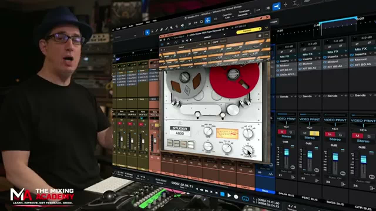Expand the chevron beside the Control button
The width and height of the screenshot is (376, 211).
[266, 28]
